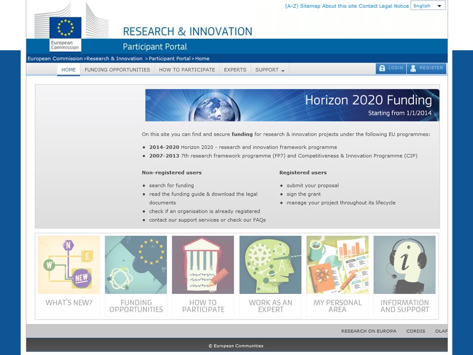Click the INFORMATION AND SUPPORT caption
Viewport: 473px width, 355px height.
pos(405,306)
